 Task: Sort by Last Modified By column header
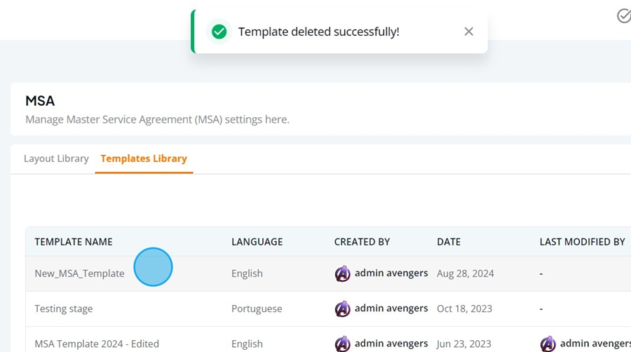[583, 242]
